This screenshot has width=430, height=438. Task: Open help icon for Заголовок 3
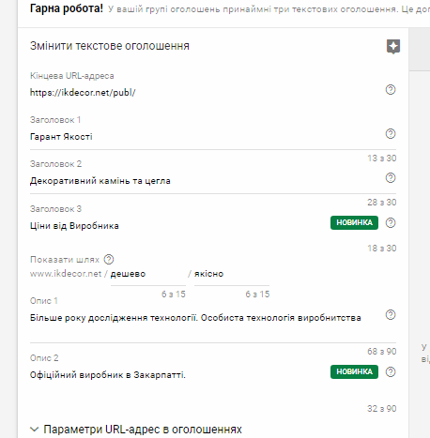pyautogui.click(x=391, y=223)
